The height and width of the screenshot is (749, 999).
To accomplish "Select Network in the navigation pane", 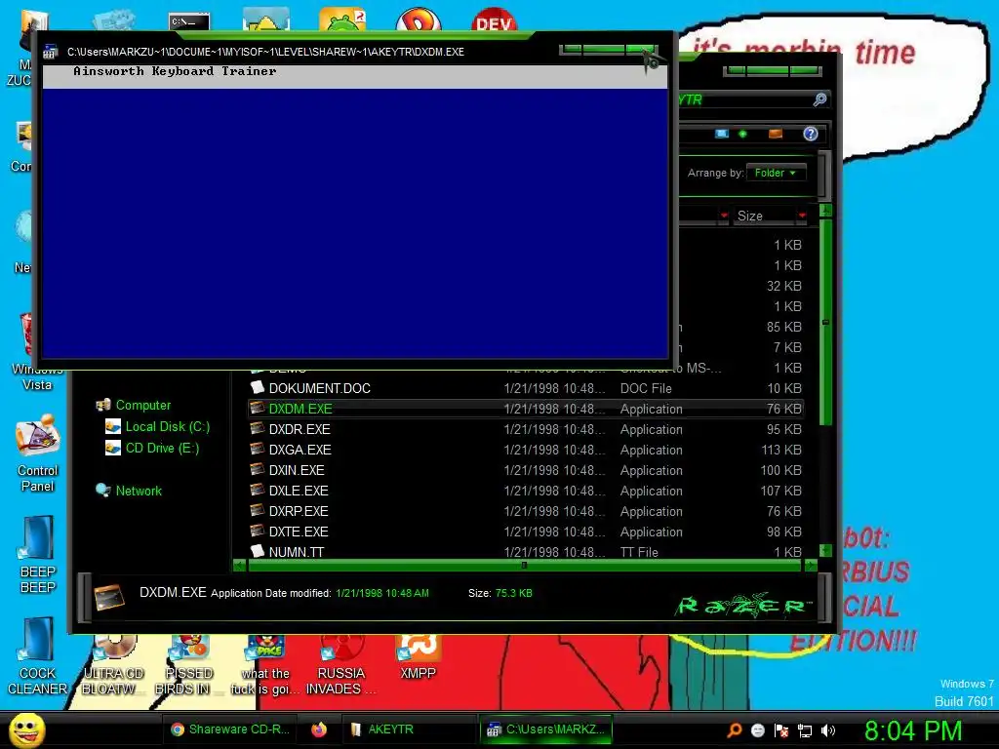I will click(130, 491).
